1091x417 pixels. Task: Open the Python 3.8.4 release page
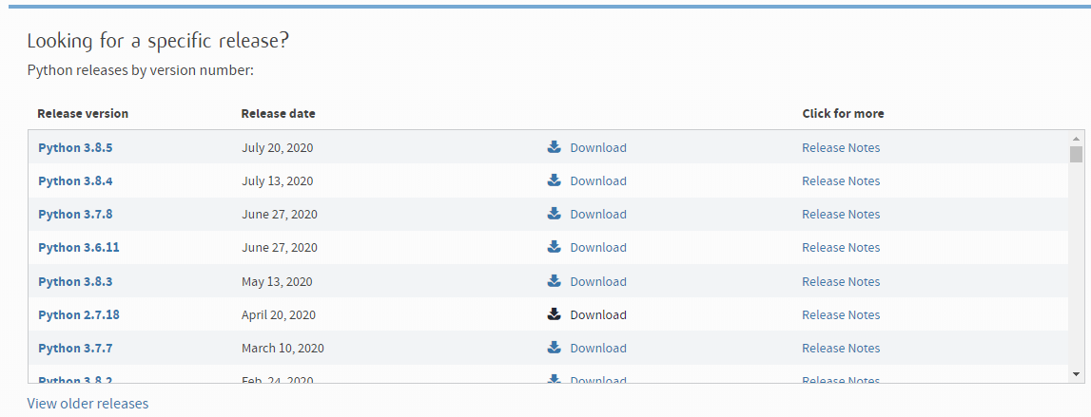click(x=75, y=181)
